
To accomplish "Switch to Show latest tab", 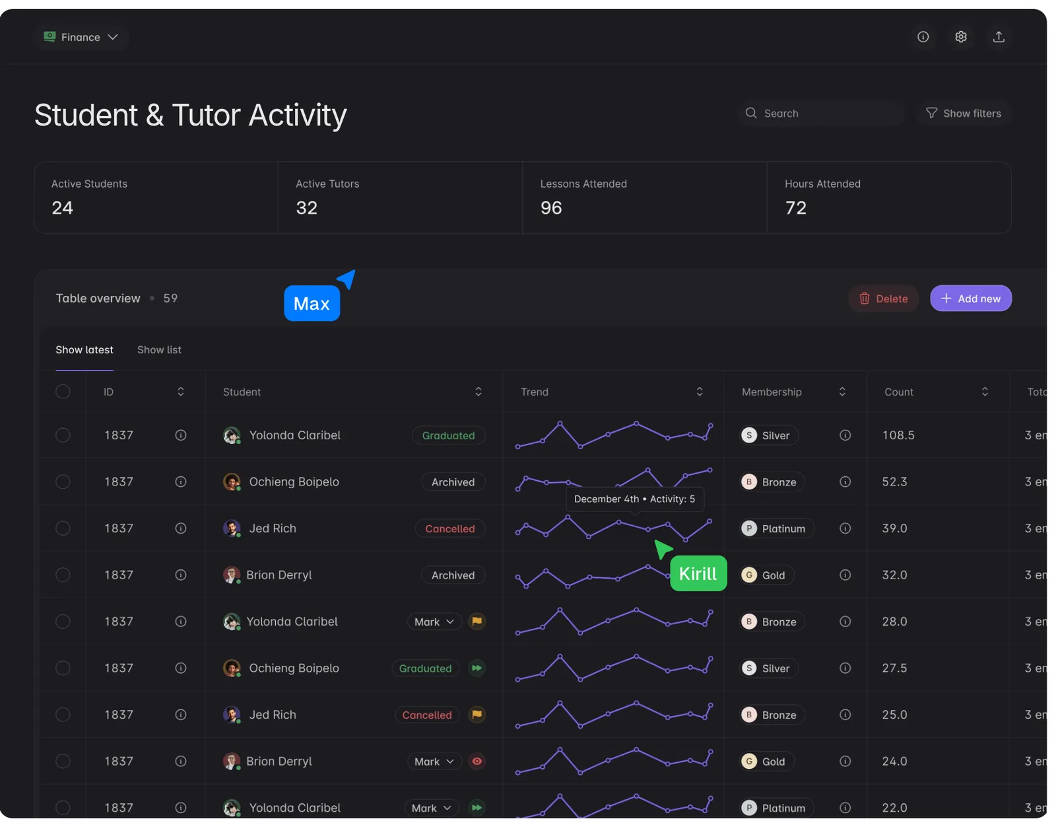I will click(x=84, y=349).
